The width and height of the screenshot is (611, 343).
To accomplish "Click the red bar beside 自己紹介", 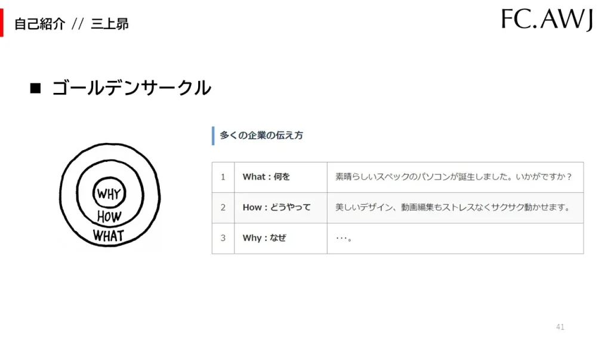I will click(2, 23).
